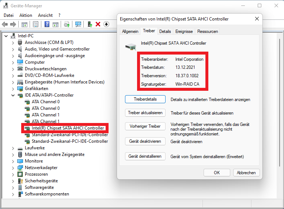284x209 pixels.
Task: Switch to the Ressourcen tab
Action: click(208, 31)
